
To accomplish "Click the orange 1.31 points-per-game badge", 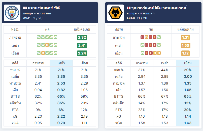I will coord(185,38).
